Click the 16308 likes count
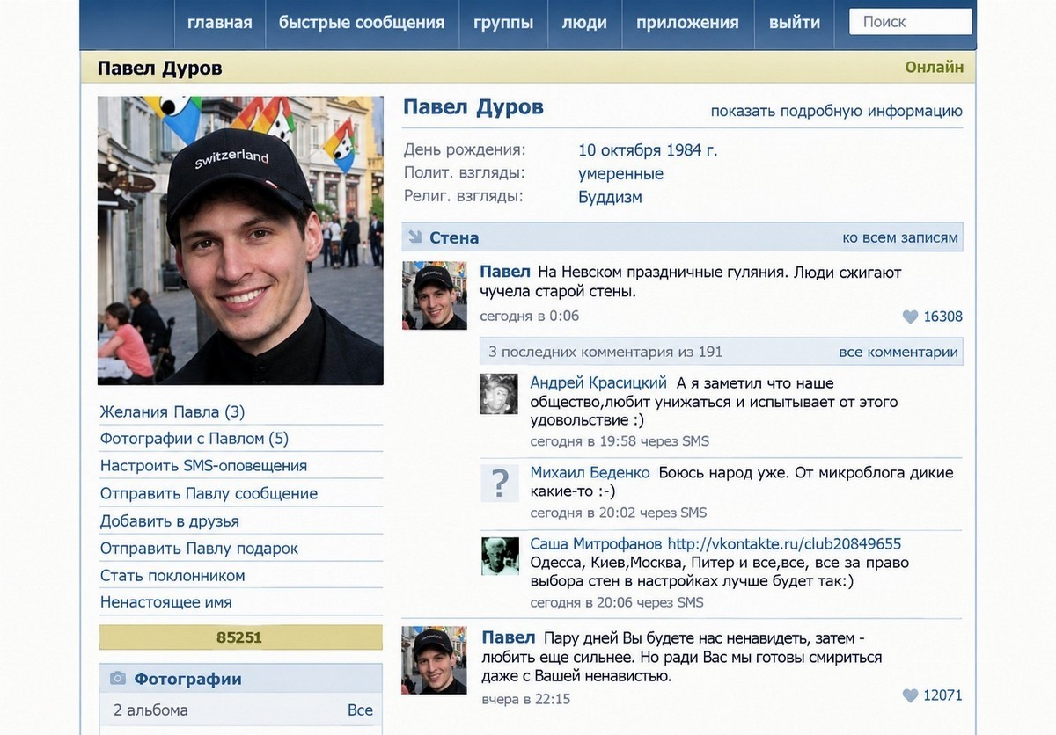Screen dimensions: 1056x735 943,317
